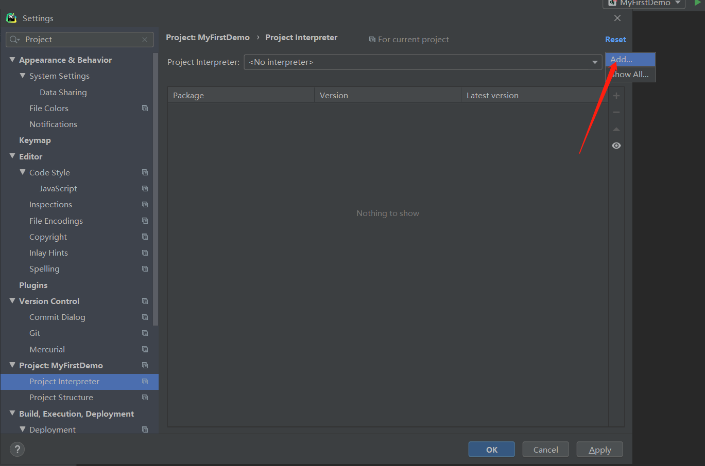Click the project-level icon next to Git
The height and width of the screenshot is (466, 705).
pos(145,333)
